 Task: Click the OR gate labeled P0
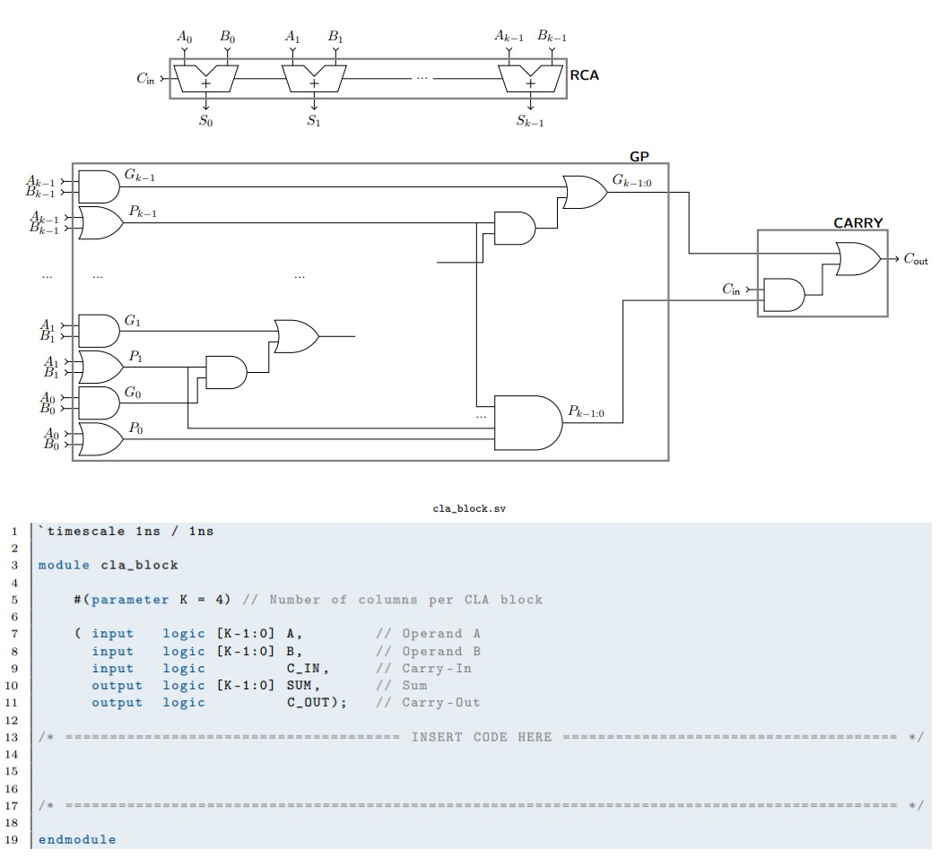pyautogui.click(x=101, y=438)
